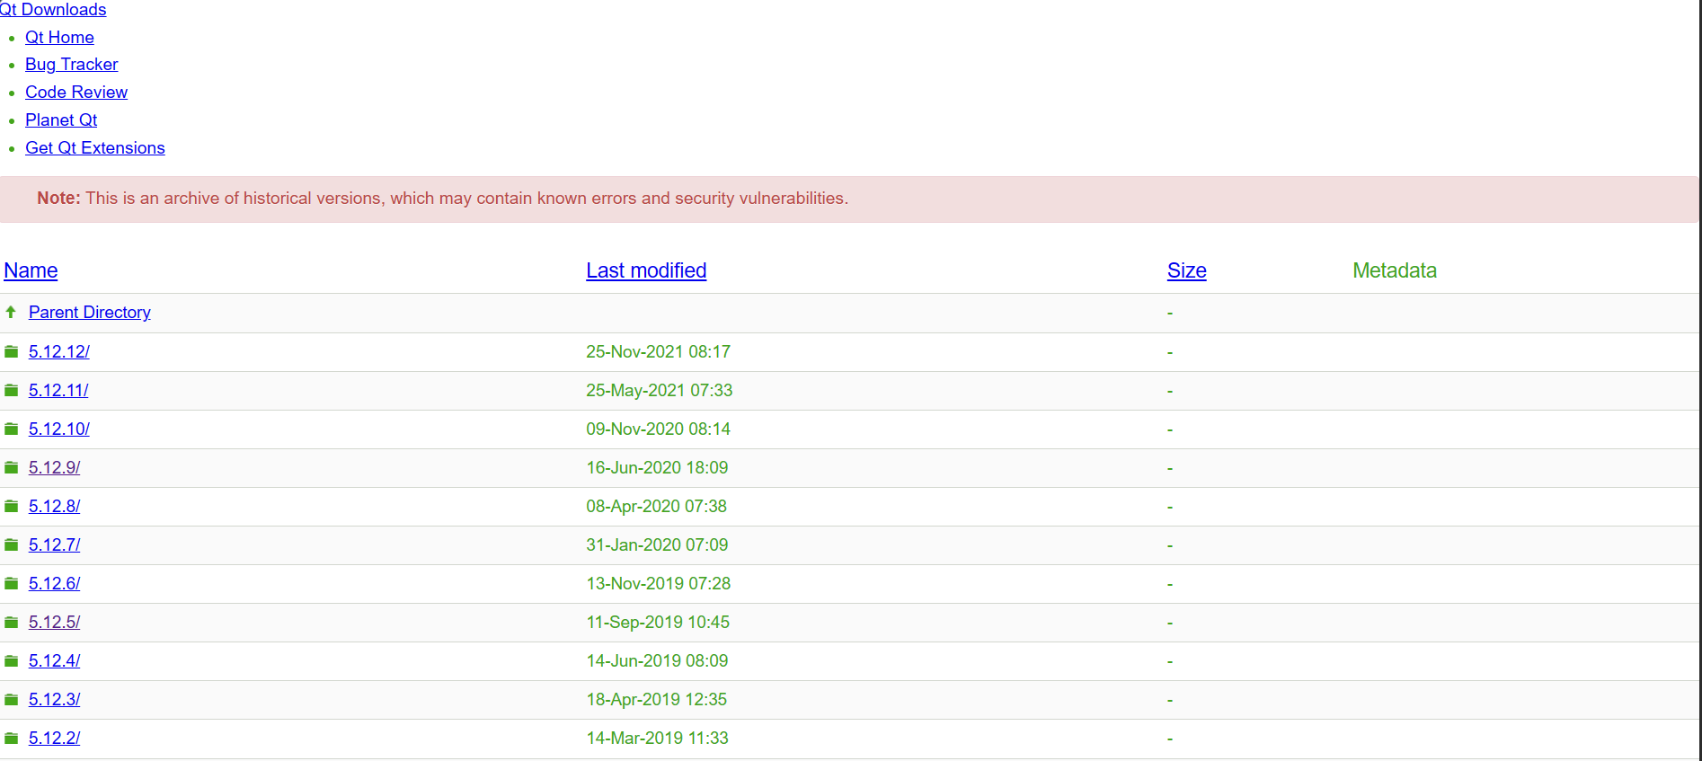Screen dimensions: 1702x761
Task: Open the Code Review link
Action: [x=76, y=92]
